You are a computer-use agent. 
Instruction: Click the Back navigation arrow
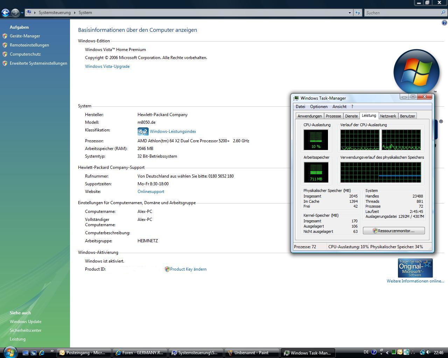click(5, 13)
